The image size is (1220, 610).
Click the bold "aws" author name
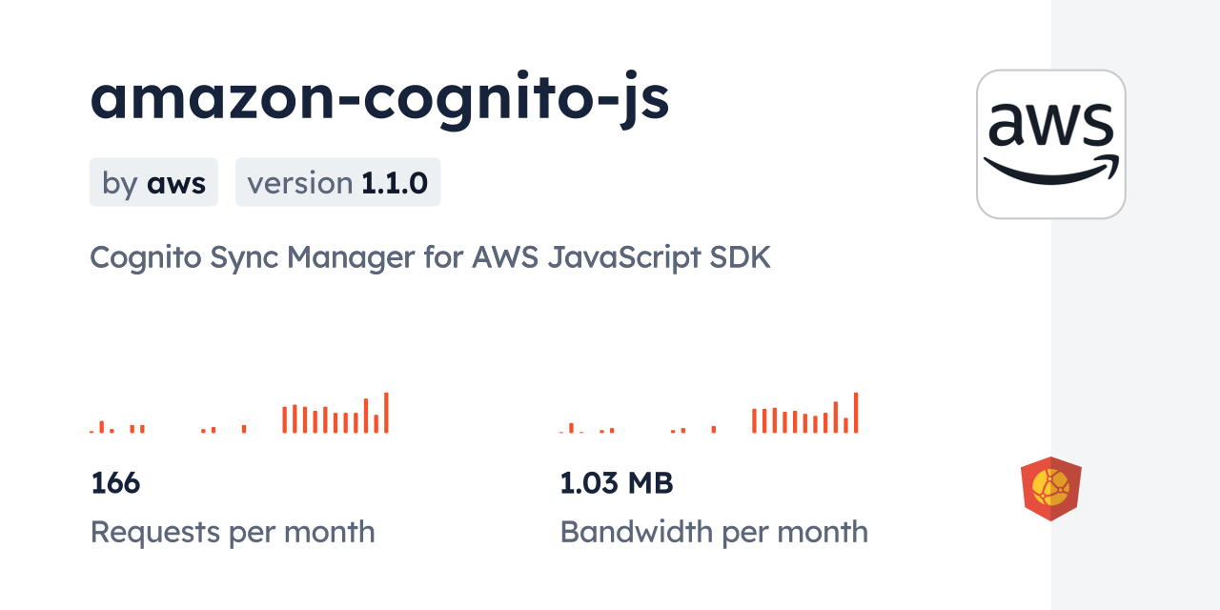point(176,182)
